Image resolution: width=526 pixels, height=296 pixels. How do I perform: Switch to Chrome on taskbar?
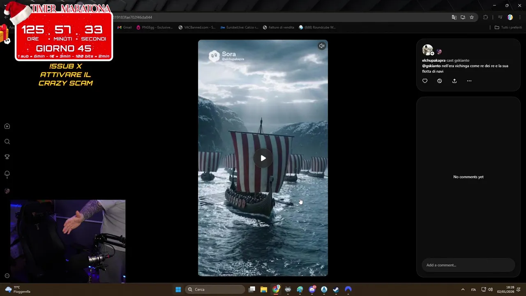(276, 289)
